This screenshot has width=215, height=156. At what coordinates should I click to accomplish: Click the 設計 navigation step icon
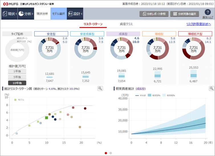tap(75, 14)
